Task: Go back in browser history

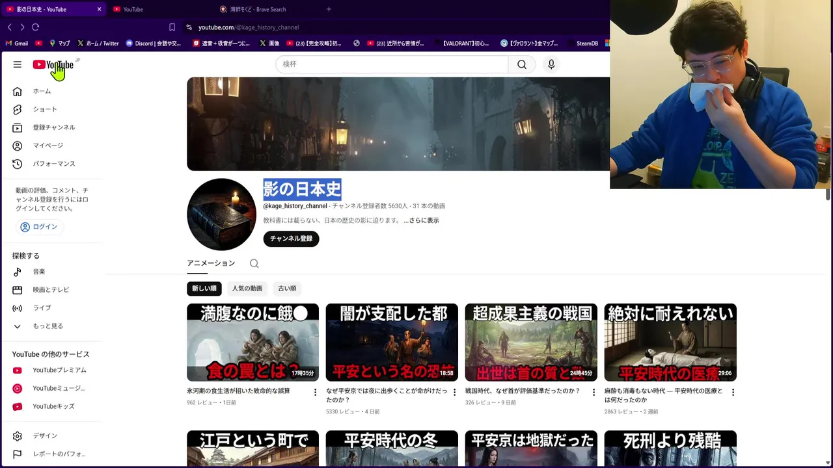Action: pyautogui.click(x=9, y=27)
